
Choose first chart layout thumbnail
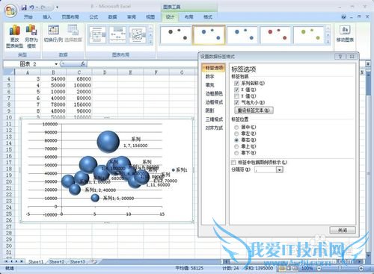click(x=97, y=35)
